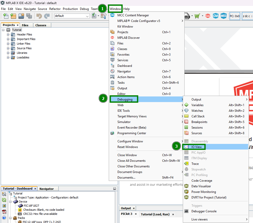Select Programming Center menu item

click(147, 133)
